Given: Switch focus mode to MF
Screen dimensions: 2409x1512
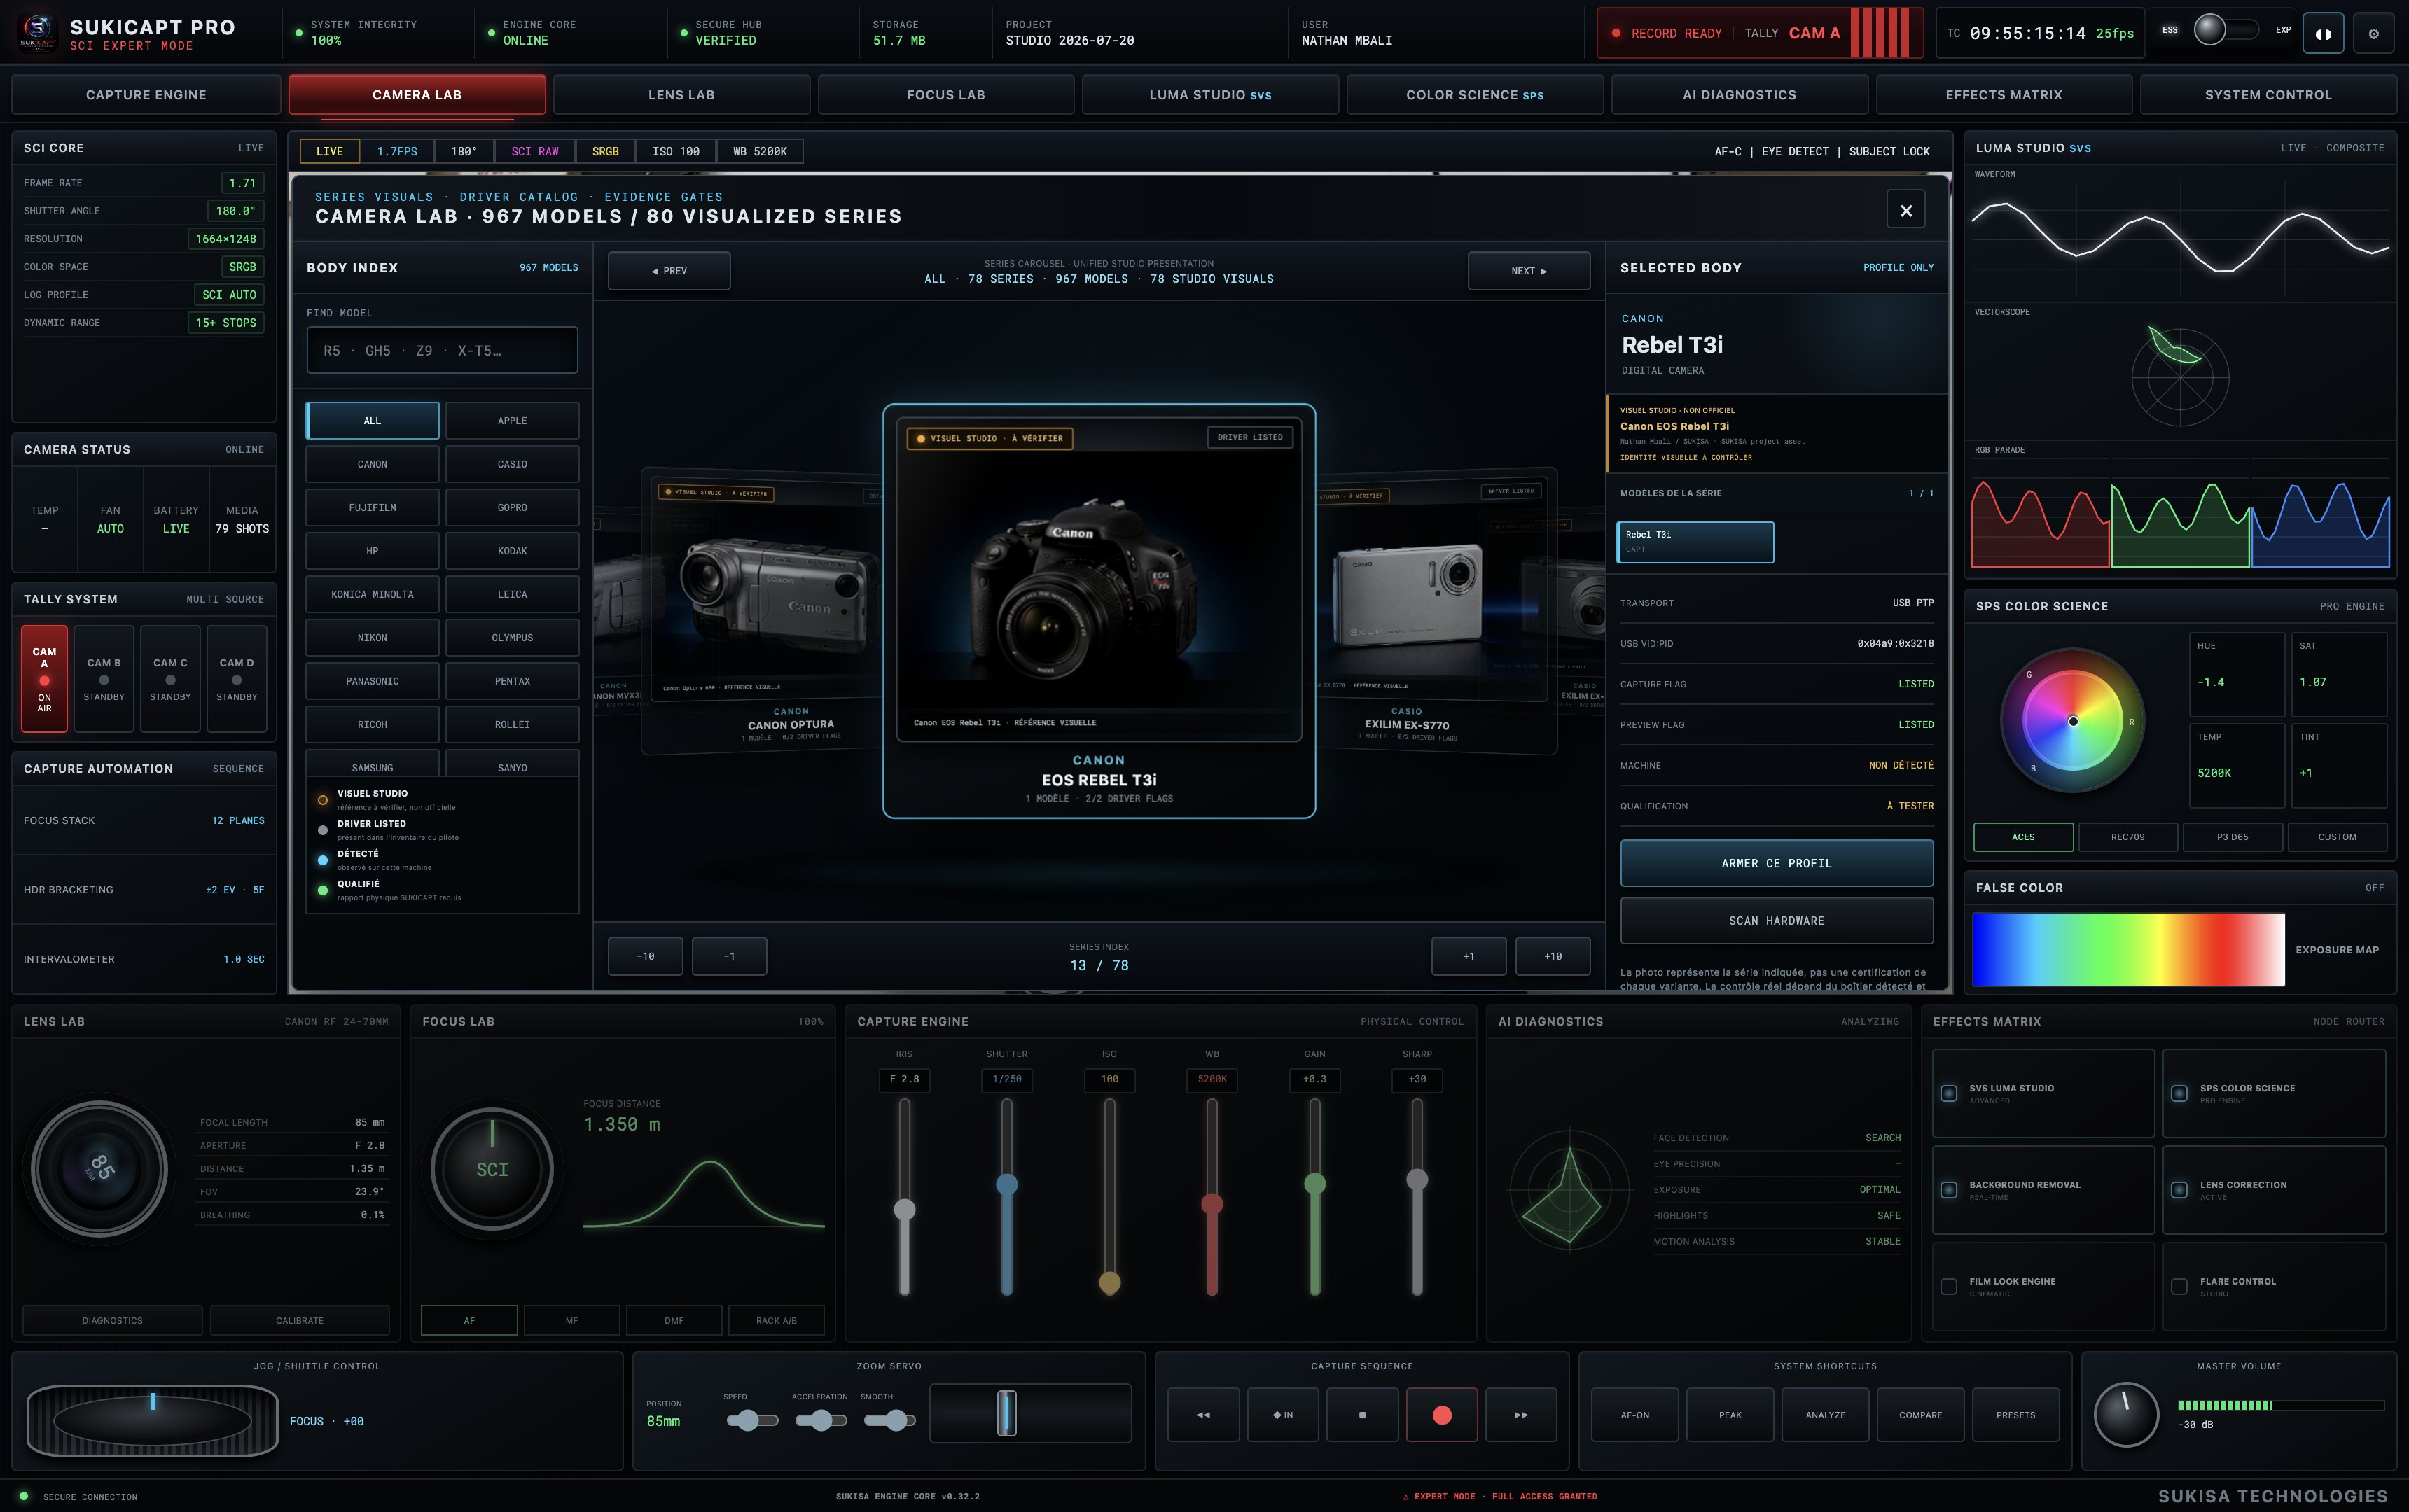Looking at the screenshot, I should point(571,1320).
